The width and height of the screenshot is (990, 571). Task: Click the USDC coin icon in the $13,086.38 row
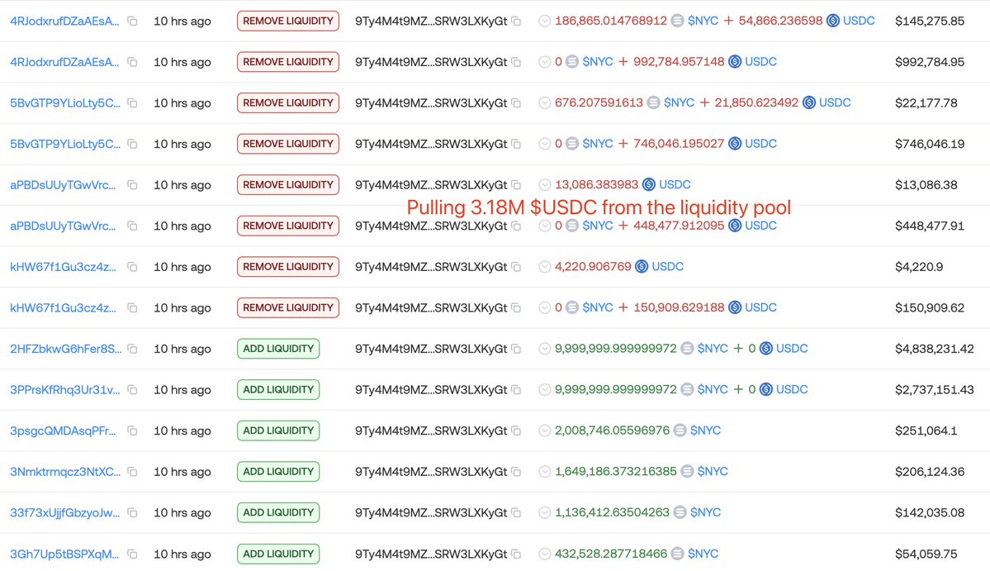click(649, 185)
